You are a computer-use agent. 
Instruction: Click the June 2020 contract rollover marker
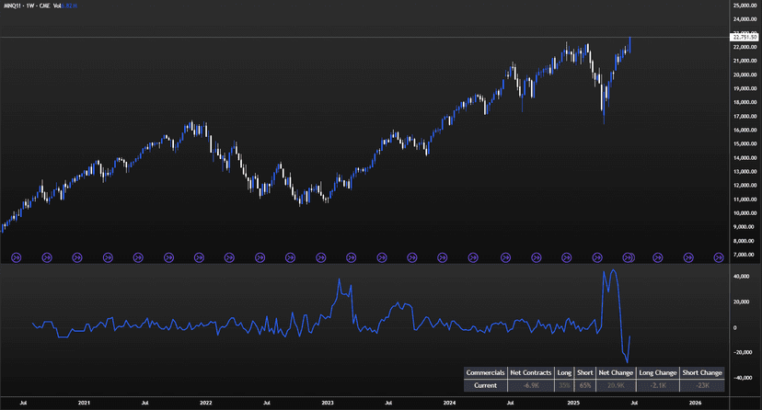[x=16, y=257]
